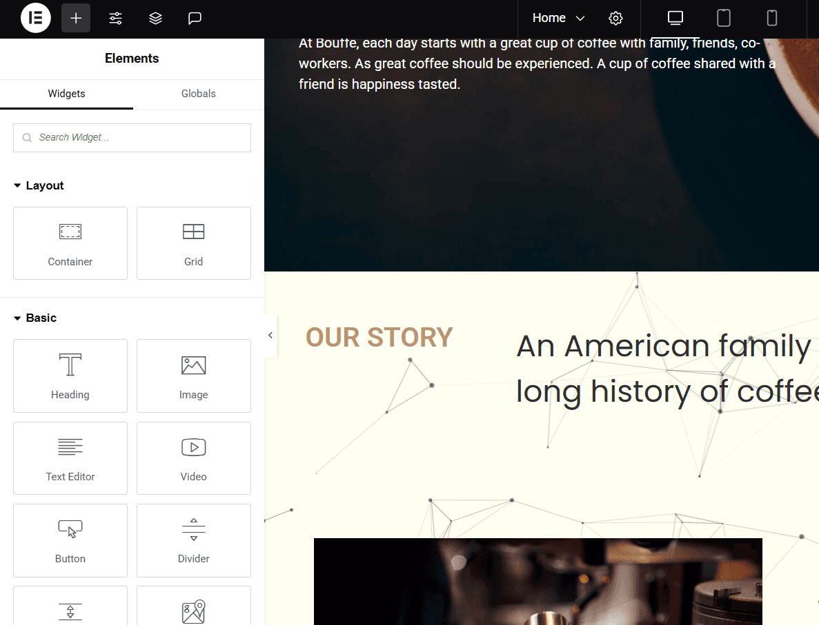
Task: Select the Text Editor widget
Action: tap(70, 458)
